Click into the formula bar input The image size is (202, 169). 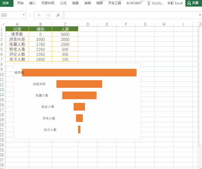click(x=131, y=15)
